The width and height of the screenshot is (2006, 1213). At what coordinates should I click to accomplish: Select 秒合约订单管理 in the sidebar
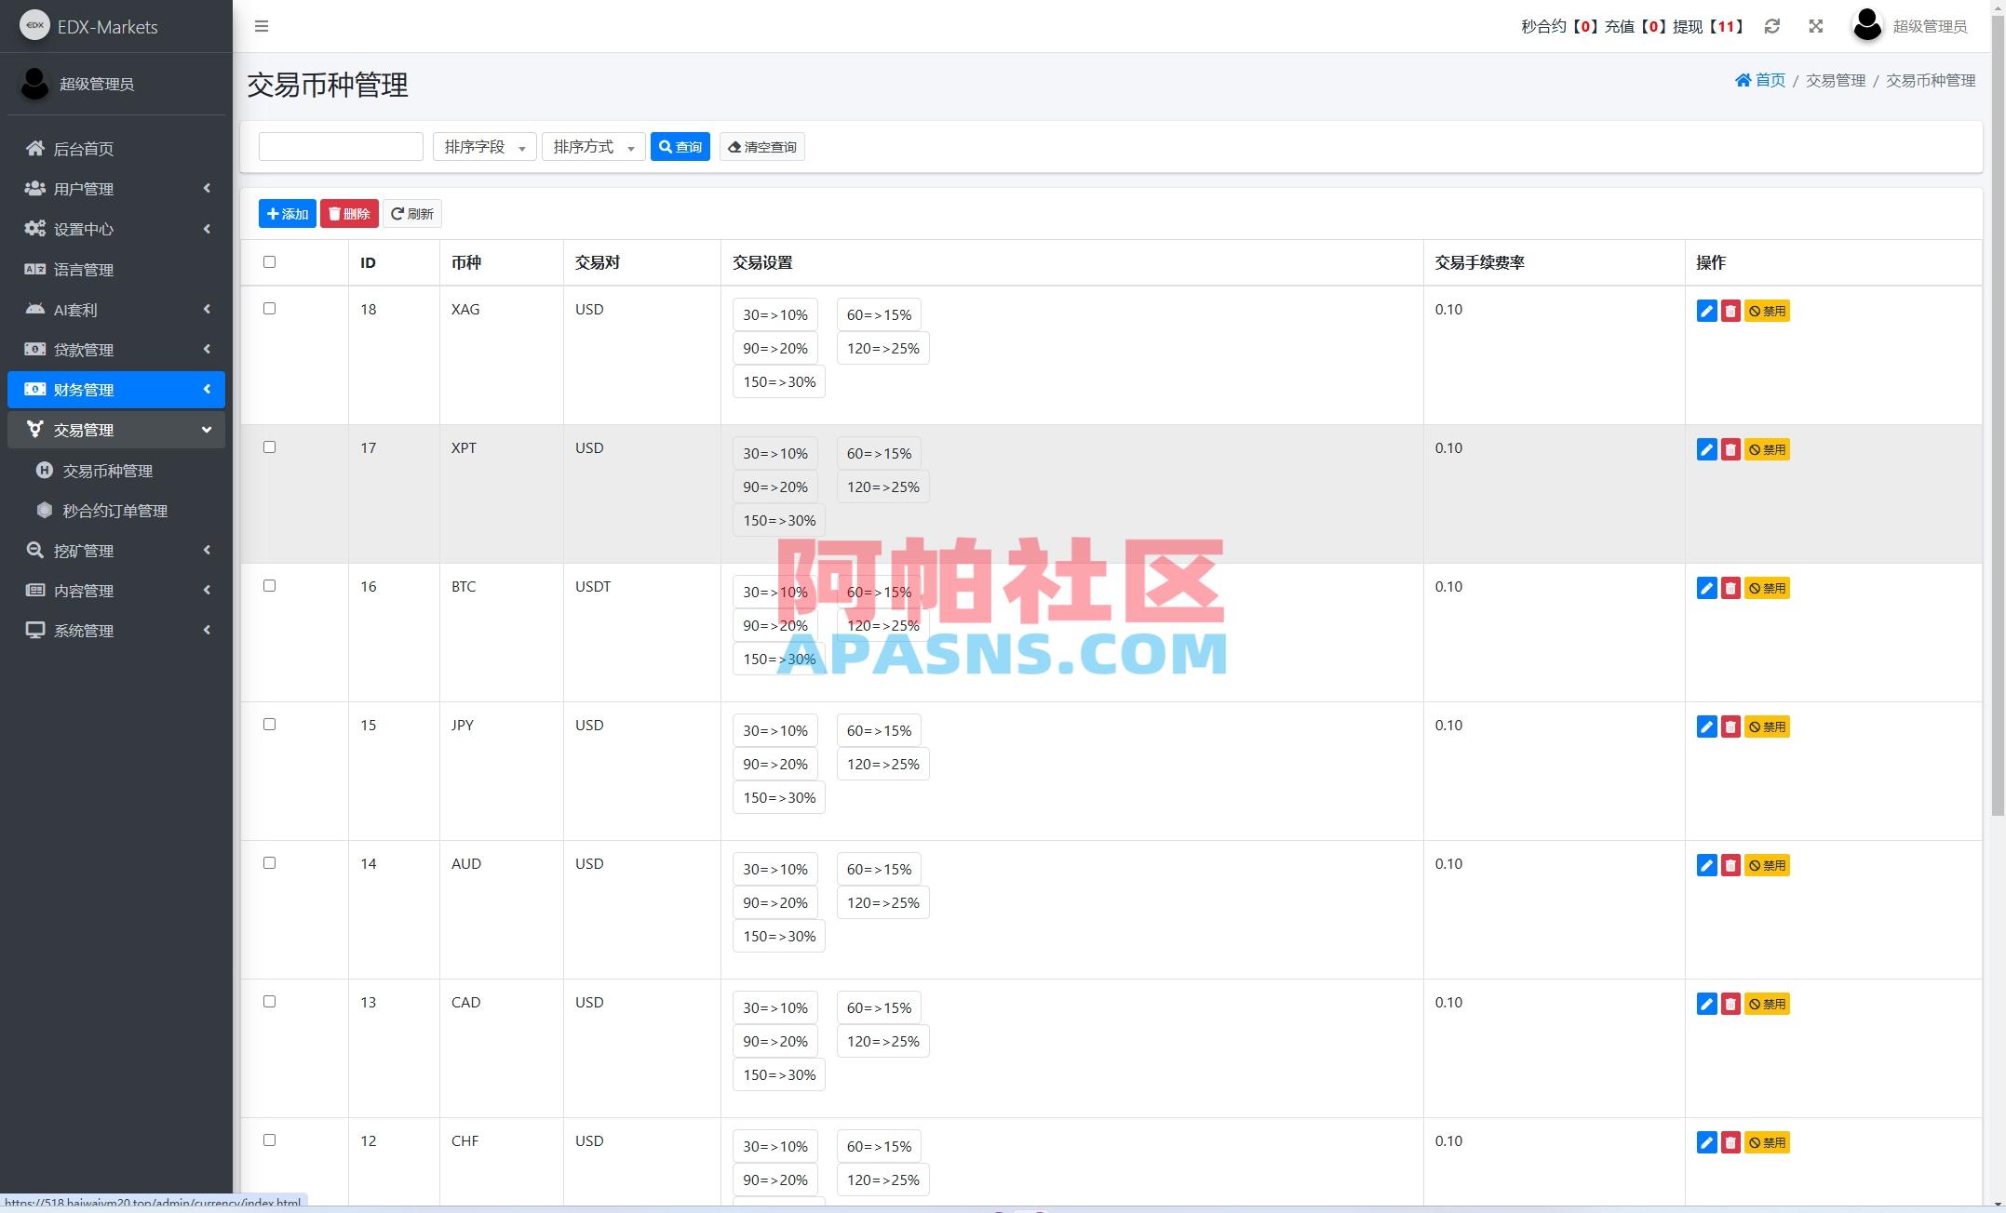(x=115, y=510)
